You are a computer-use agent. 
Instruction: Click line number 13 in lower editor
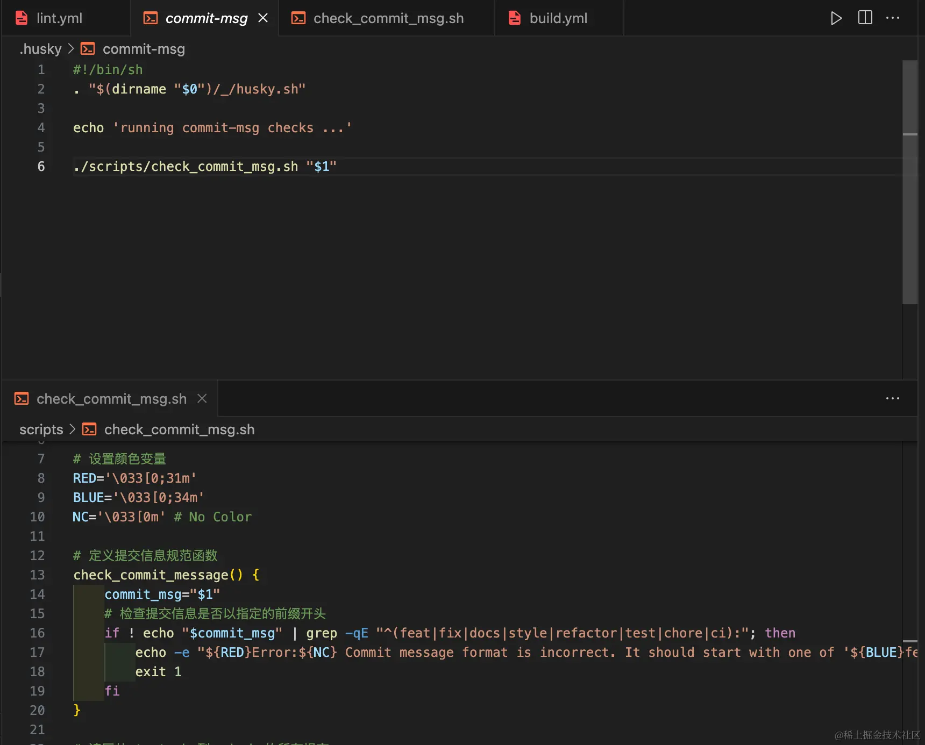click(x=37, y=575)
